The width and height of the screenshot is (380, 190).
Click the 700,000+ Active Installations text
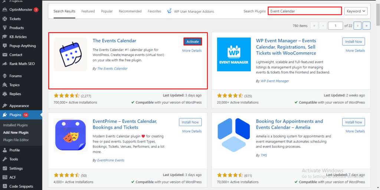(75, 102)
